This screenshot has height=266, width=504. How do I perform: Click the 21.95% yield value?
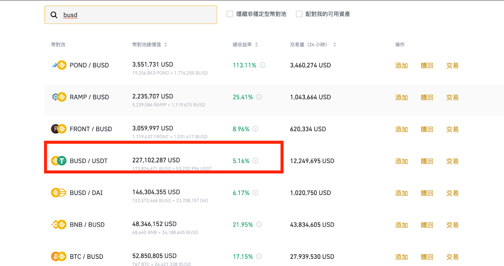click(x=243, y=225)
